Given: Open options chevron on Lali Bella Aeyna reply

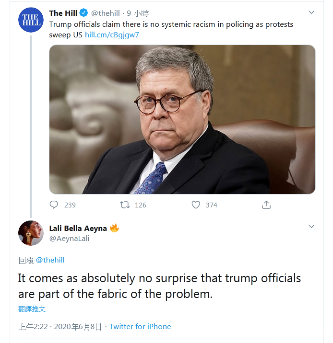Looking at the screenshot, I should (311, 226).
